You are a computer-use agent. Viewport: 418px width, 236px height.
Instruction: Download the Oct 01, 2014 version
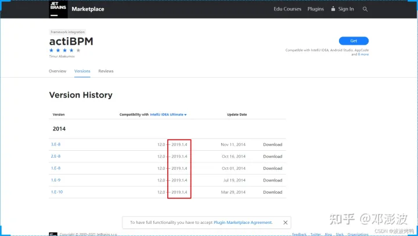[x=272, y=168]
